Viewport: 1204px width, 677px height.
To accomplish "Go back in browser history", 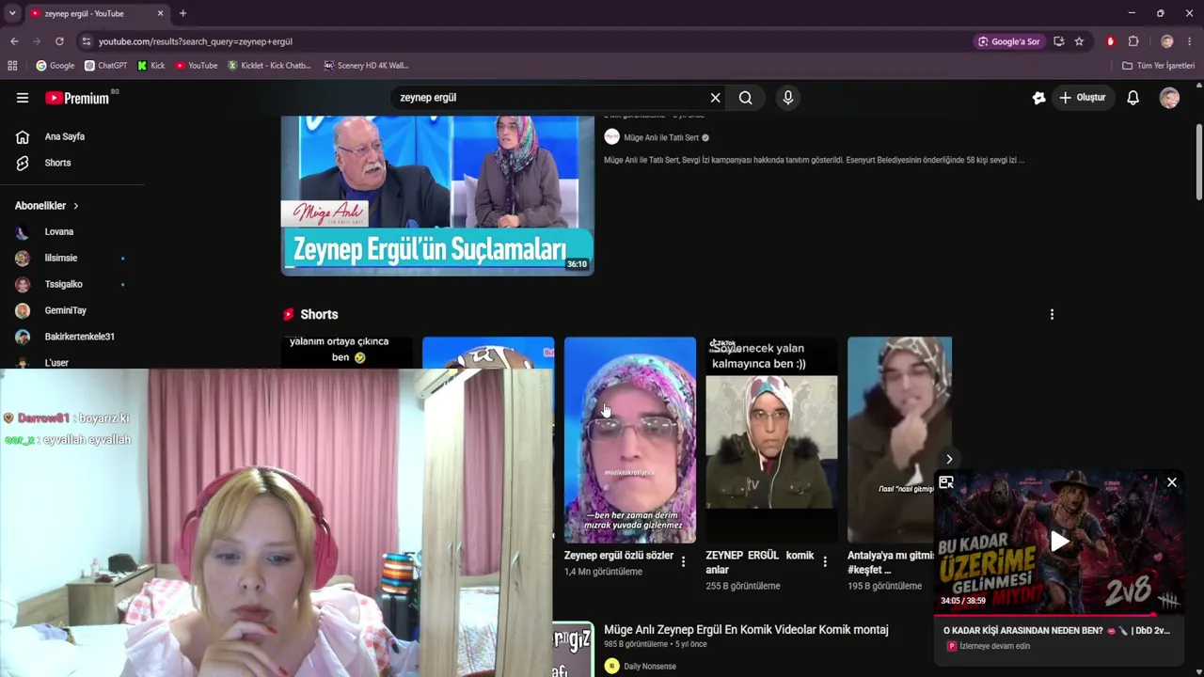I will point(14,41).
